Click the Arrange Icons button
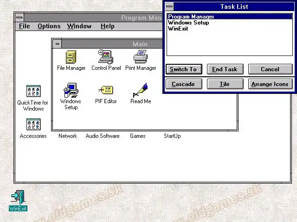 pos(270,84)
